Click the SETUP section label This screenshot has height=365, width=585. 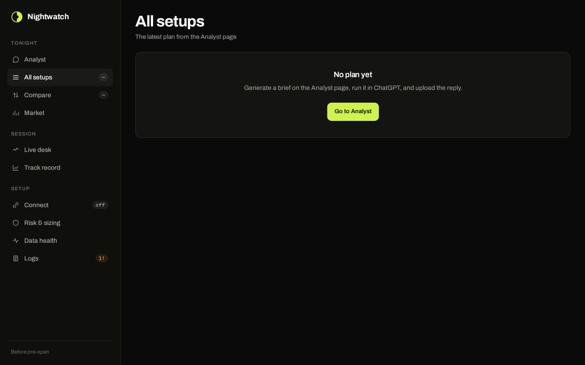[x=20, y=189]
